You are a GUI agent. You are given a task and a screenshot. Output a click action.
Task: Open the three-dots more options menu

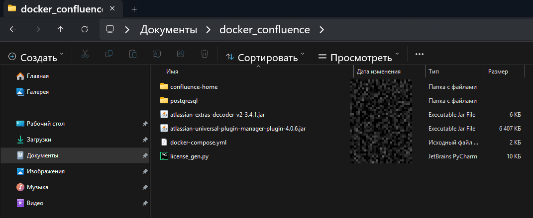[420, 54]
